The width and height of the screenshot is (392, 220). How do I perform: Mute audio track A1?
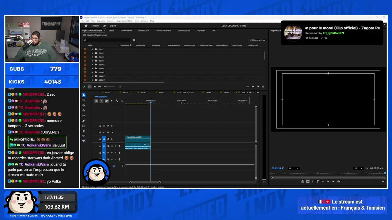pyautogui.click(x=112, y=146)
